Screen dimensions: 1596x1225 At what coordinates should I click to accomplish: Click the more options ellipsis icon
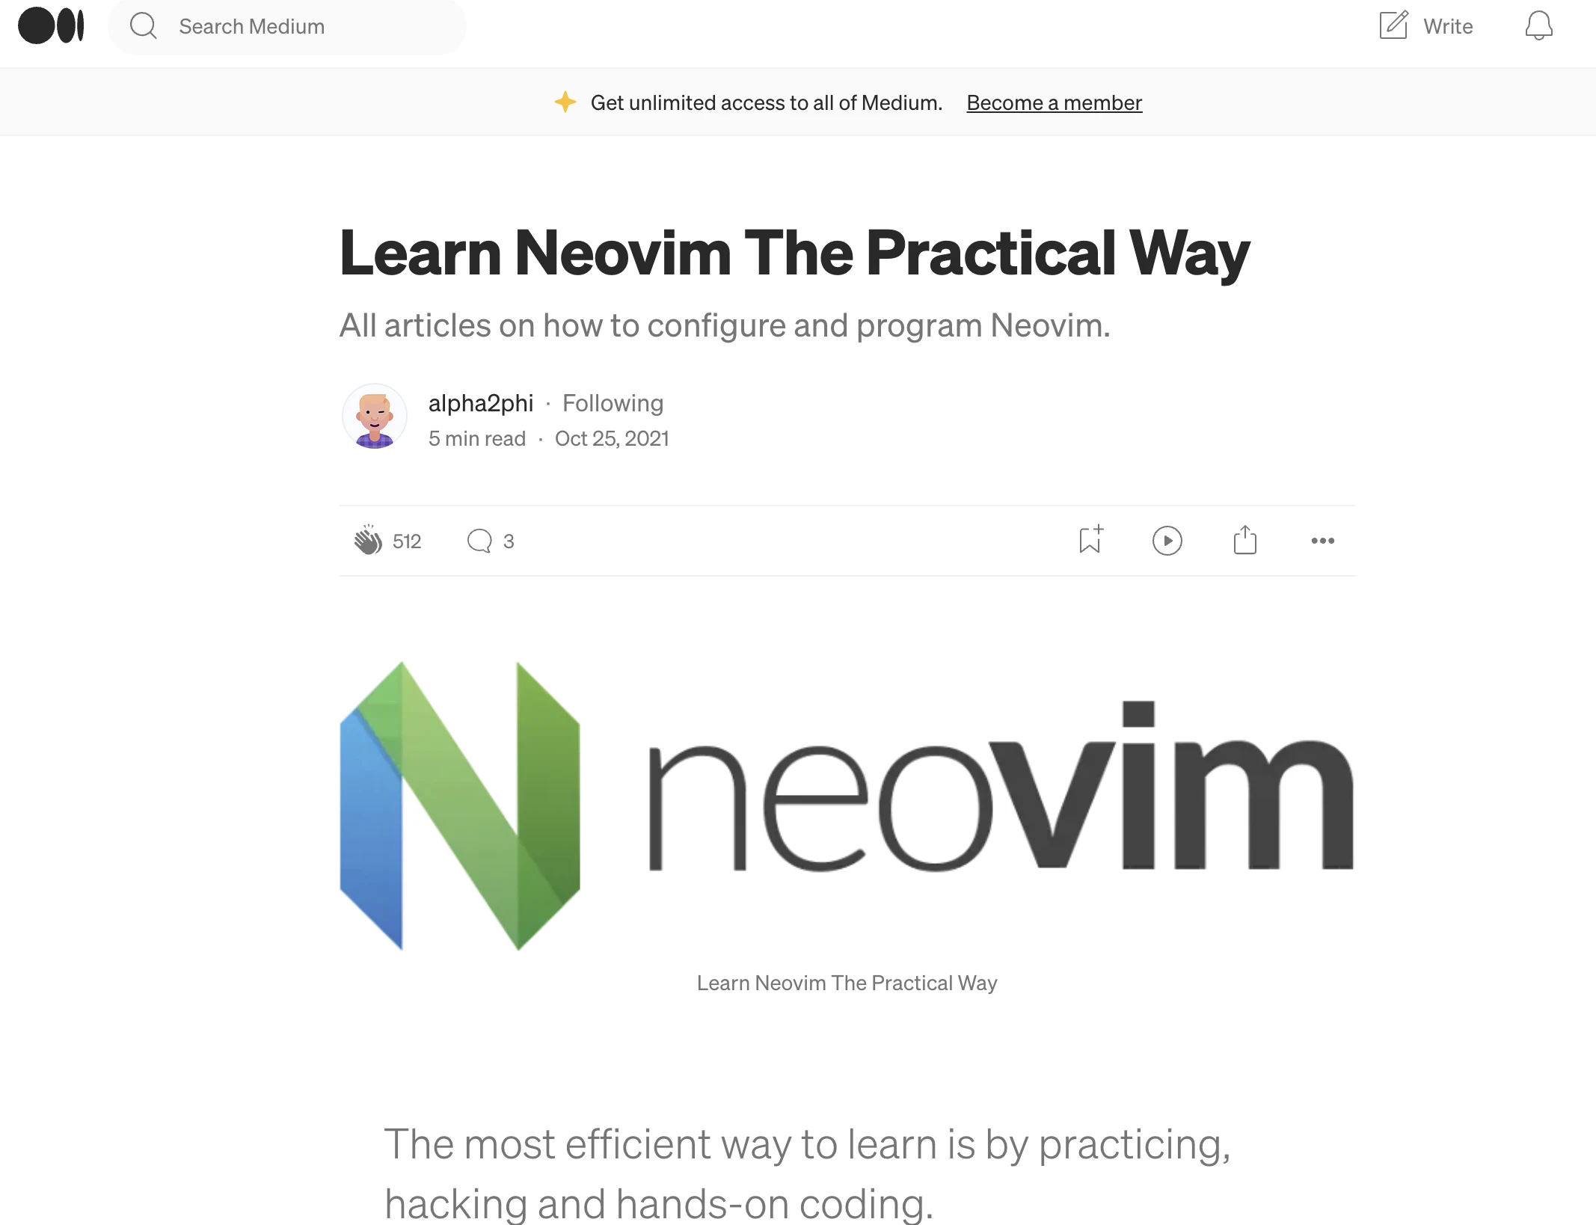pos(1322,538)
